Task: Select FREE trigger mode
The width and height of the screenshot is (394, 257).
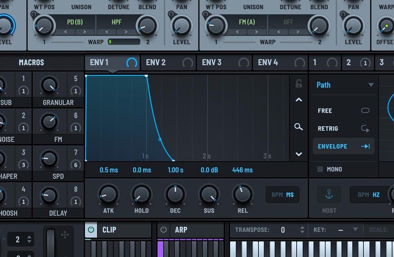Action: [343, 111]
